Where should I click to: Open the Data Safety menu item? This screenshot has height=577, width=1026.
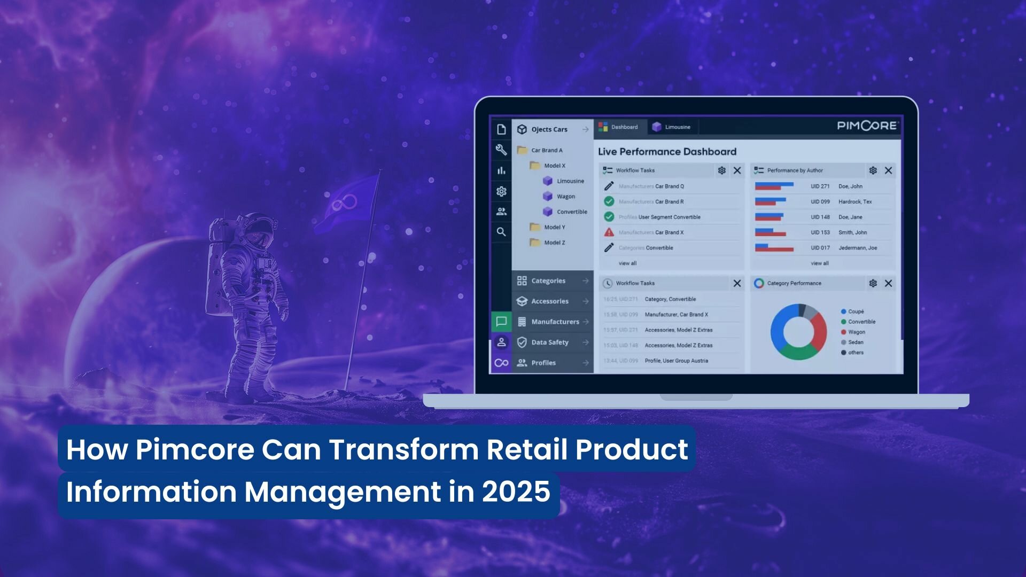553,342
